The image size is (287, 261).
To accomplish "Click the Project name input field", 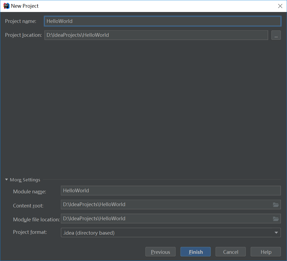I will [x=163, y=21].
